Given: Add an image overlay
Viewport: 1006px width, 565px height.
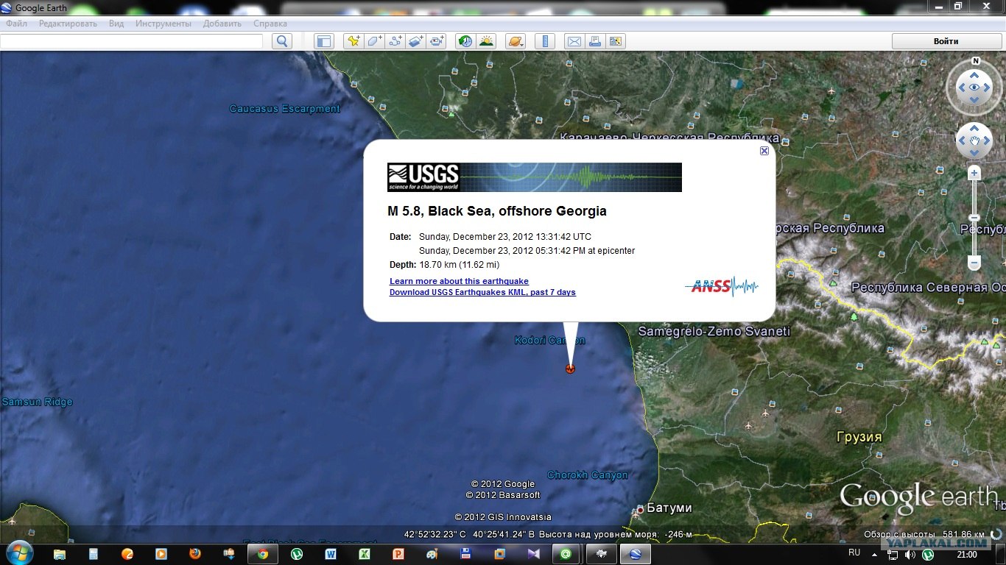Looking at the screenshot, I should (416, 41).
